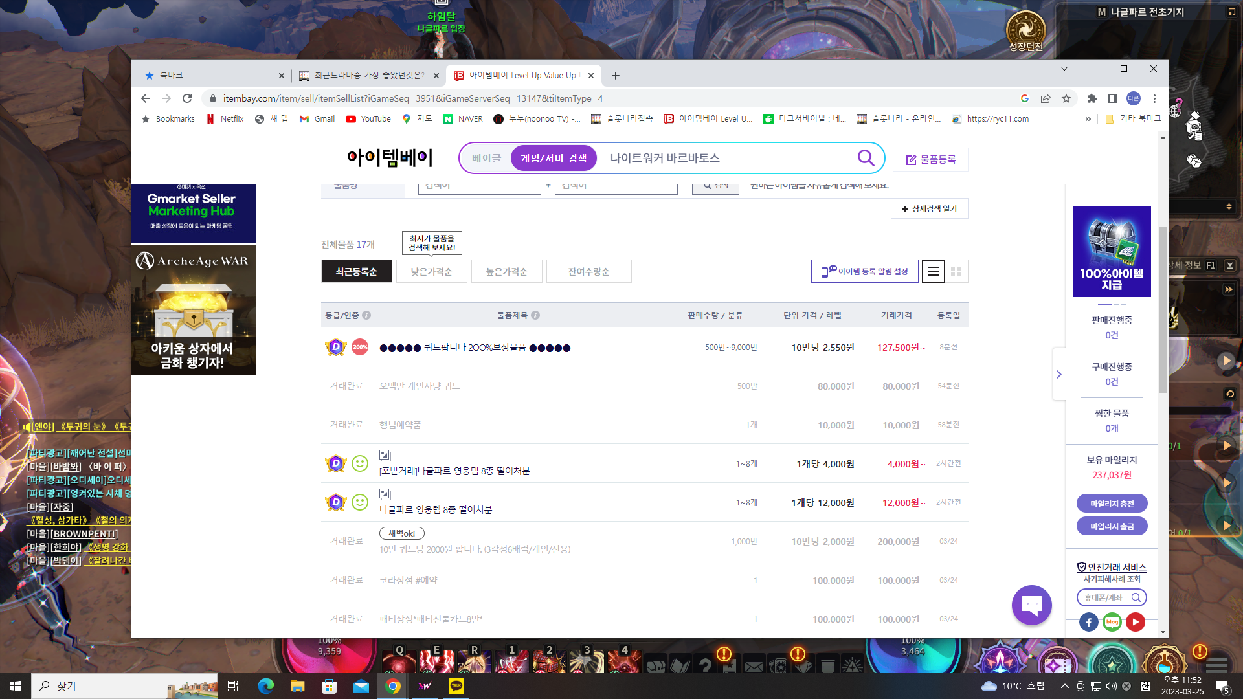
Task: Open Microsoft Store from taskbar
Action: point(329,686)
